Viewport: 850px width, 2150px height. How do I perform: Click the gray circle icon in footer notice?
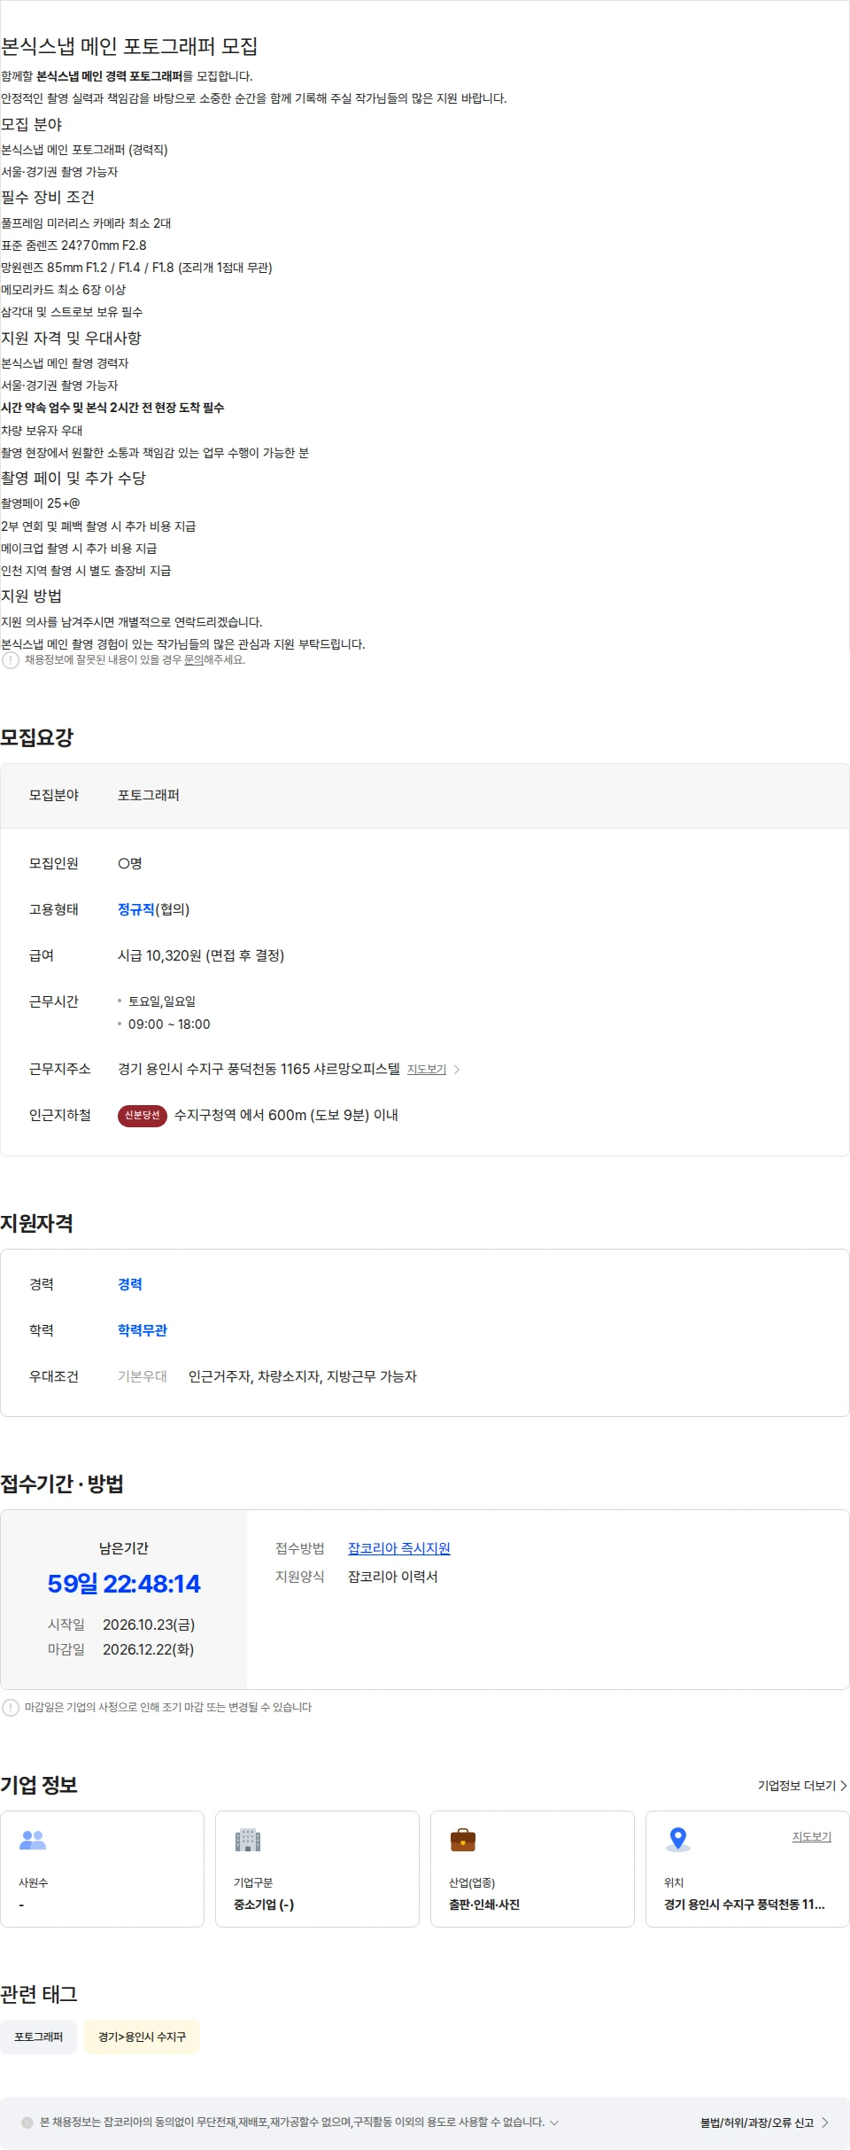[x=27, y=2123]
